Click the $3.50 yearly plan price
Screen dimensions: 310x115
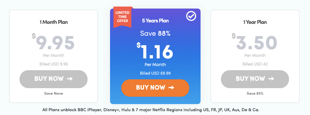click(x=255, y=42)
